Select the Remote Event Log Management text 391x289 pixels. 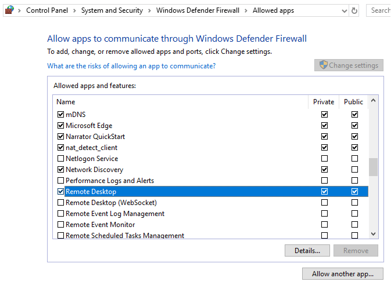tap(115, 214)
